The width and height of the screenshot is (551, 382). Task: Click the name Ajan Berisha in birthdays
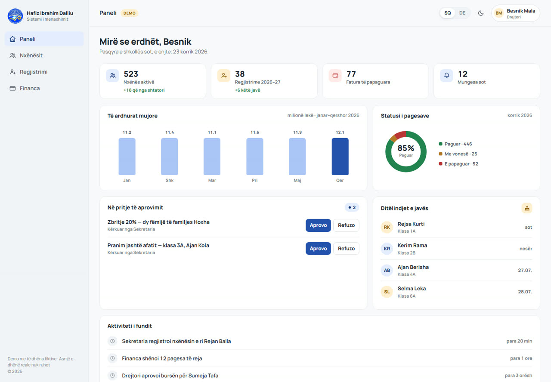click(413, 267)
